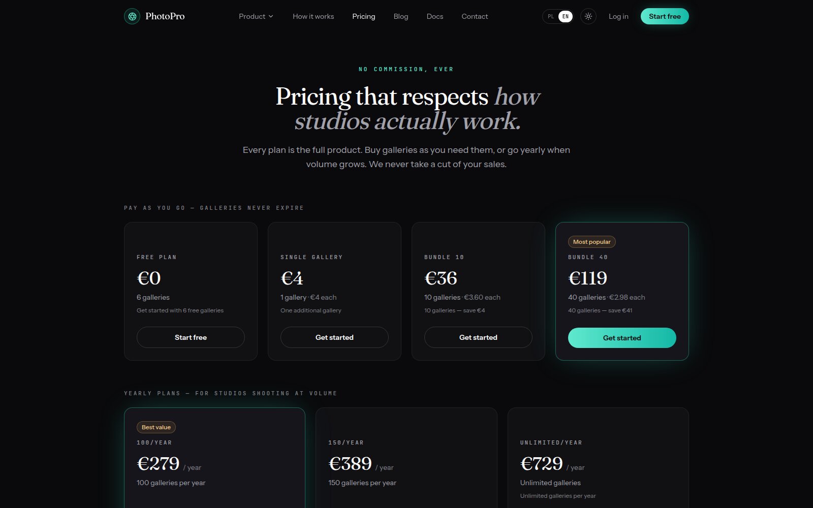The image size is (813, 508).
Task: Toggle light theme with sun icon
Action: pyautogui.click(x=588, y=16)
